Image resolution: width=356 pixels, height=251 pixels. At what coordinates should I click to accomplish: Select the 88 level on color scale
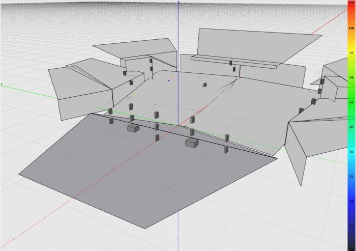click(351, 127)
